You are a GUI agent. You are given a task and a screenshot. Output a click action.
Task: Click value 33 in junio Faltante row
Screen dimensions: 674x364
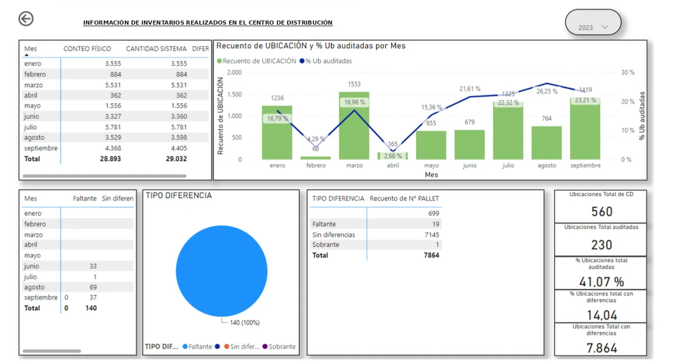click(93, 266)
